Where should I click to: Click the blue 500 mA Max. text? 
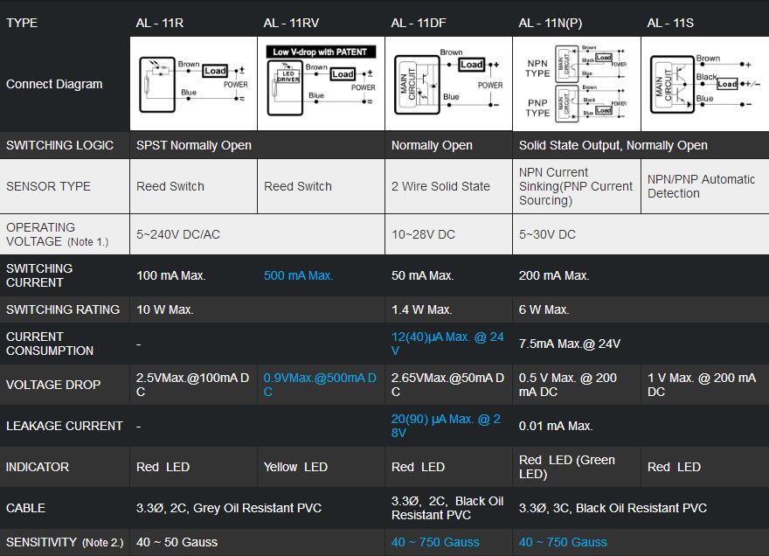coord(298,275)
